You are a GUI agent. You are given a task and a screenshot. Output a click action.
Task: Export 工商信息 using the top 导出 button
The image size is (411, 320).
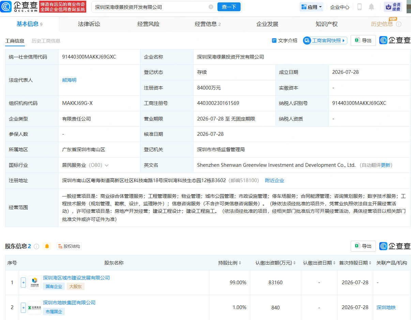coord(363,41)
